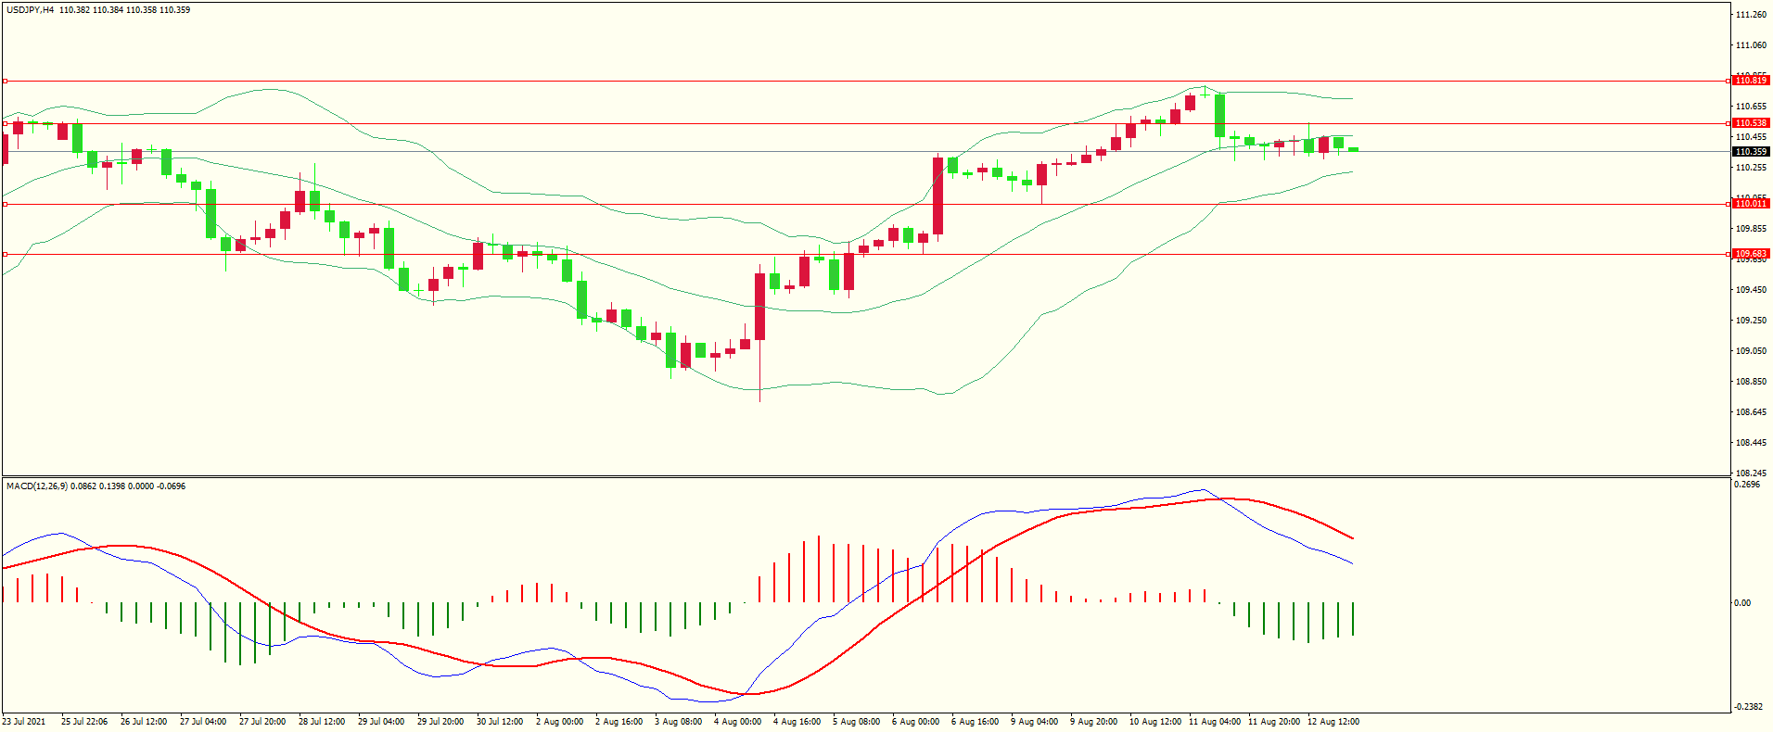Screen dimensions: 1773x732
Task: Click the black 110.359 current price tag
Action: pos(1751,152)
